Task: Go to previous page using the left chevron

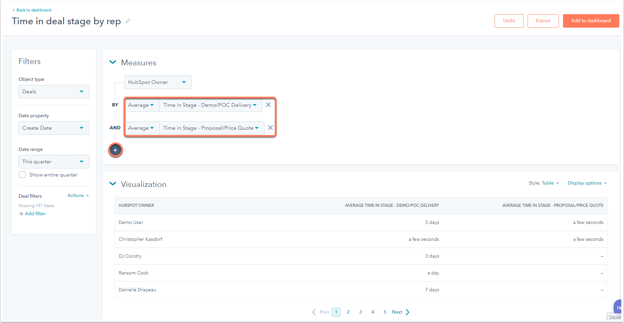Action: (314, 312)
